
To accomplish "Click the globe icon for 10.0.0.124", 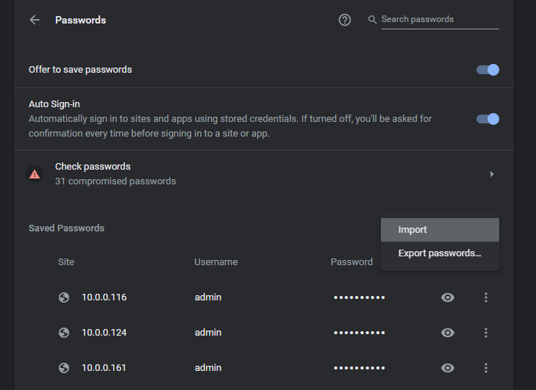I will (x=64, y=333).
